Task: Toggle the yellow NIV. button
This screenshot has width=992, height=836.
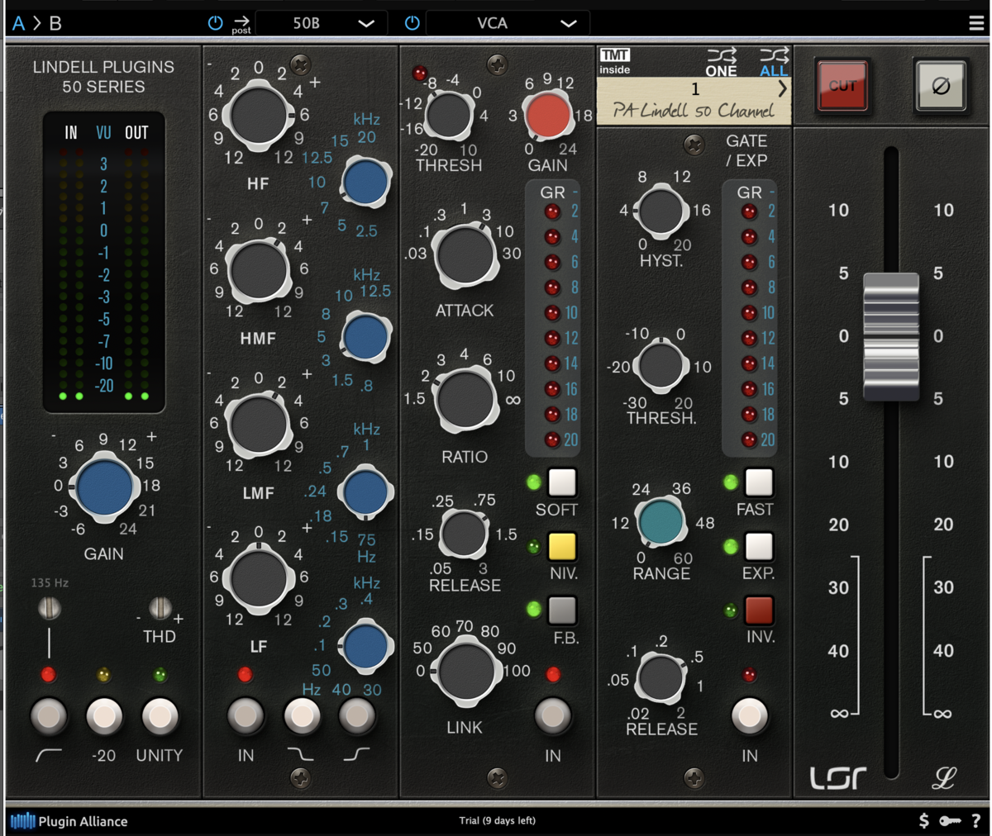Action: click(562, 546)
